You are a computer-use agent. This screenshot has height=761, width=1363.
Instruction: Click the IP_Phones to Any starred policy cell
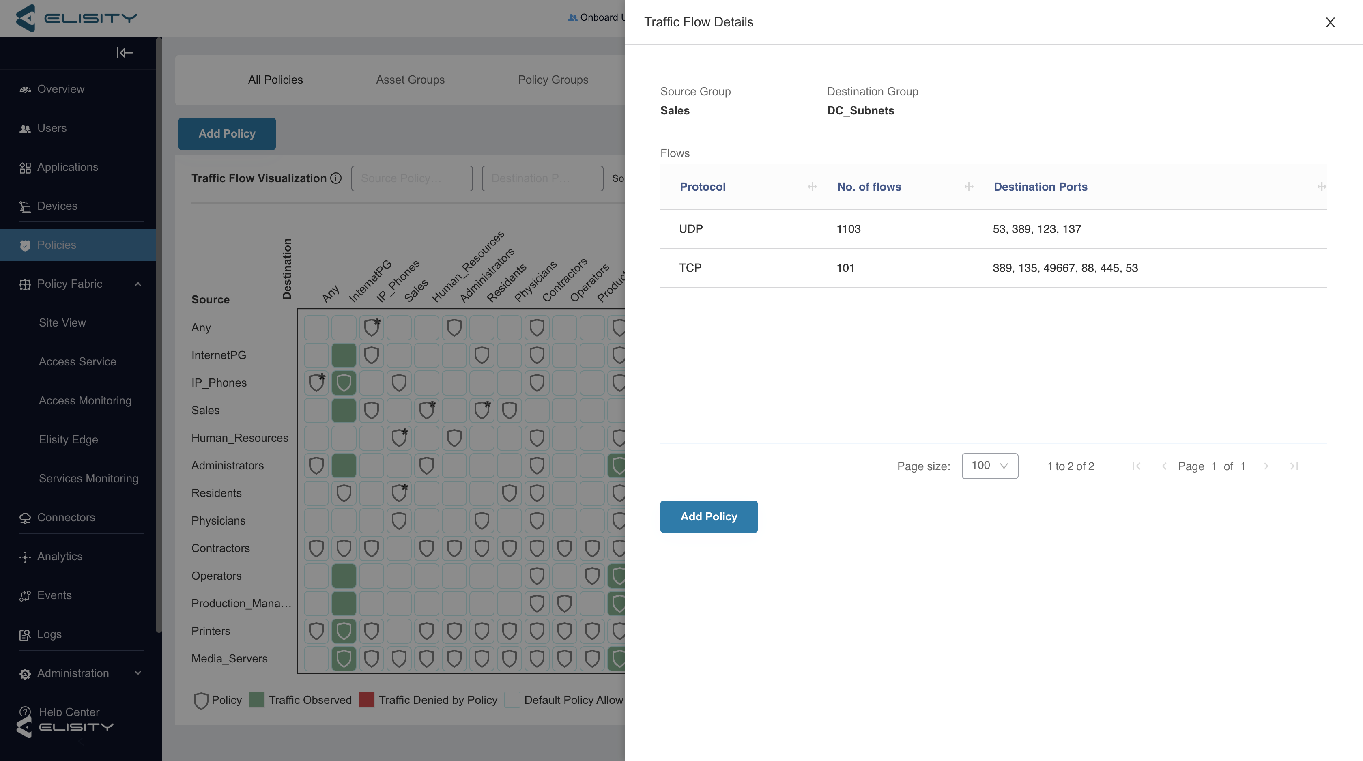316,383
